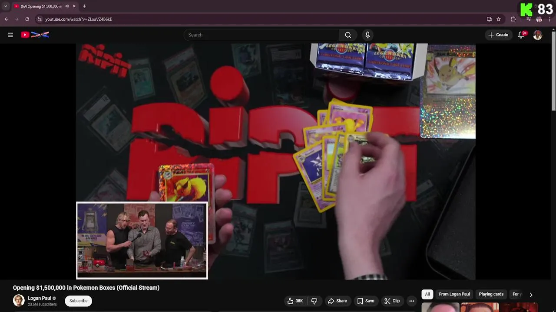Click the 23.6M subscribers text
This screenshot has width=556, height=312.
click(42, 304)
